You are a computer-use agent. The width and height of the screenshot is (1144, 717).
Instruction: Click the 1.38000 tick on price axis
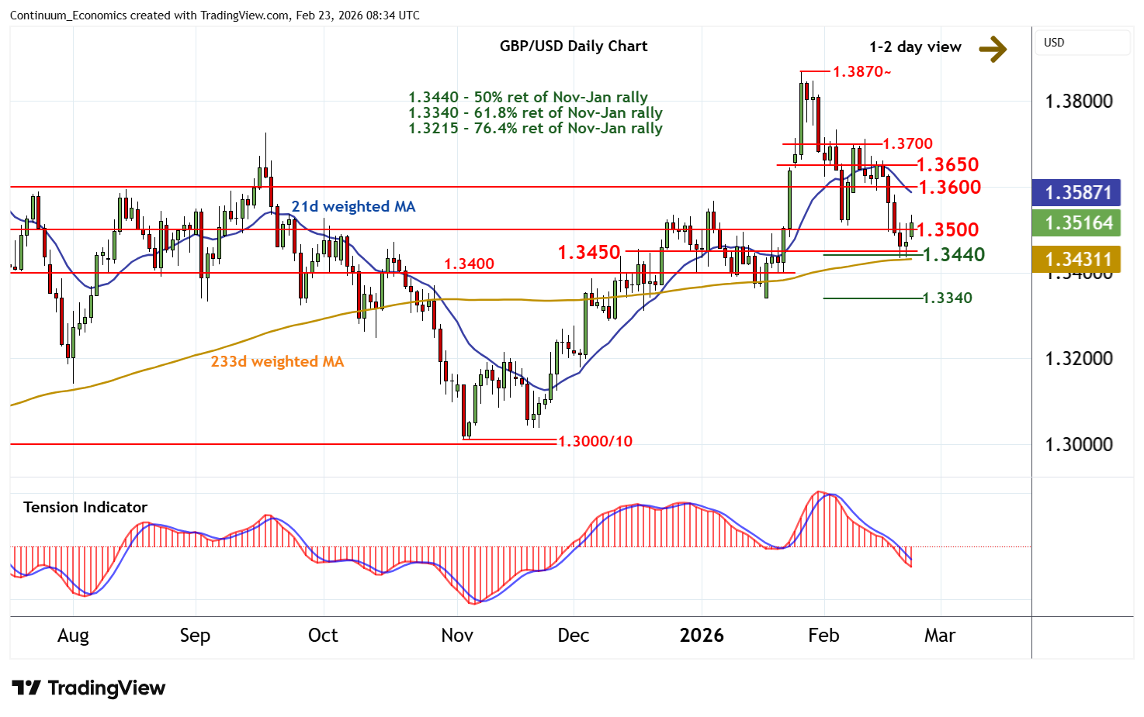pos(1079,102)
